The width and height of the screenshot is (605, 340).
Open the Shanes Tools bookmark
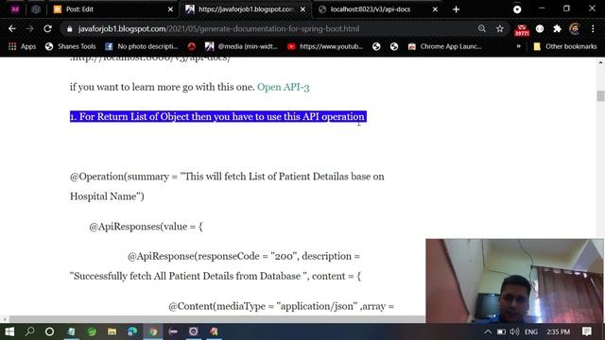click(x=70, y=46)
